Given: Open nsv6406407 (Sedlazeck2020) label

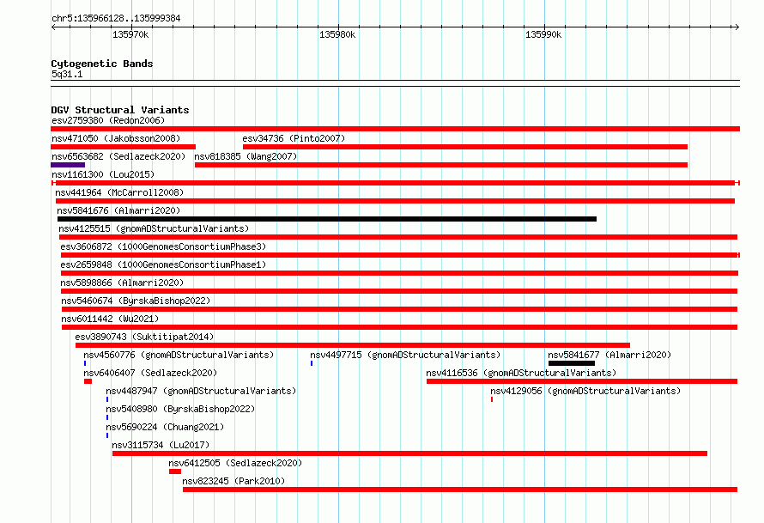Looking at the screenshot, I should tap(150, 373).
